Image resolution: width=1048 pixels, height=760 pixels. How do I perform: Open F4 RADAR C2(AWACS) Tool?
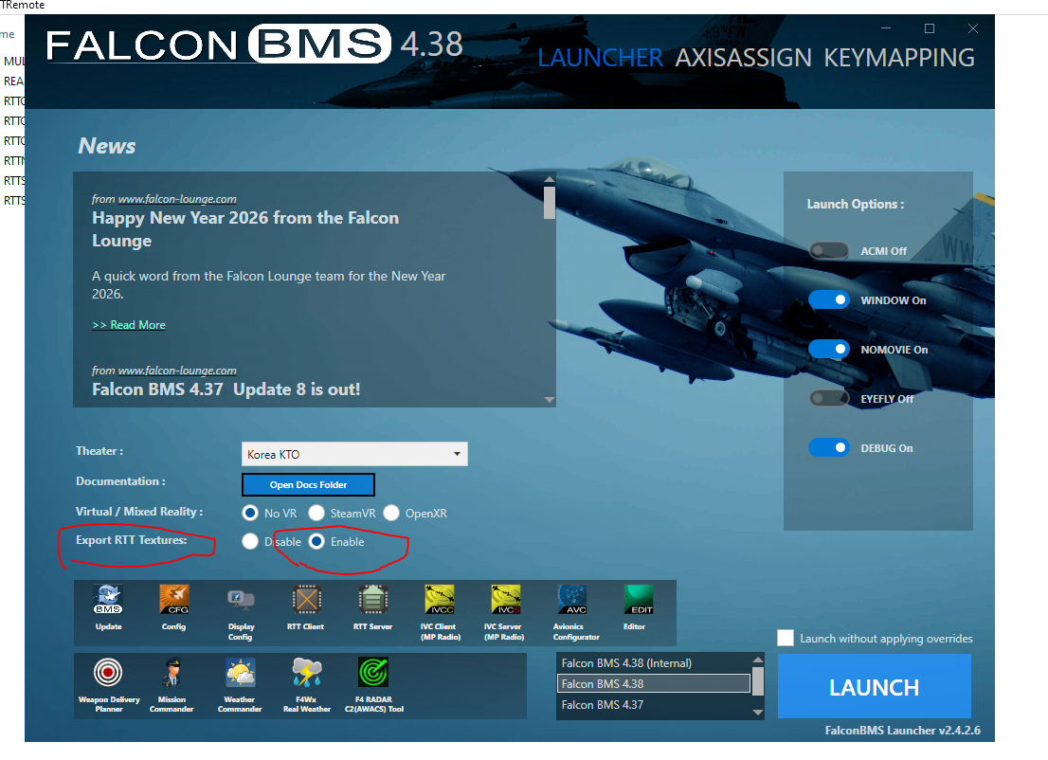373,673
